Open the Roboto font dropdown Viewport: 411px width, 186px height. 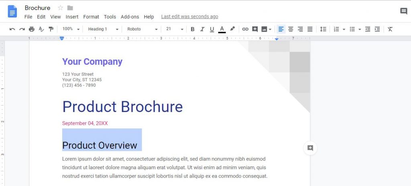click(142, 29)
